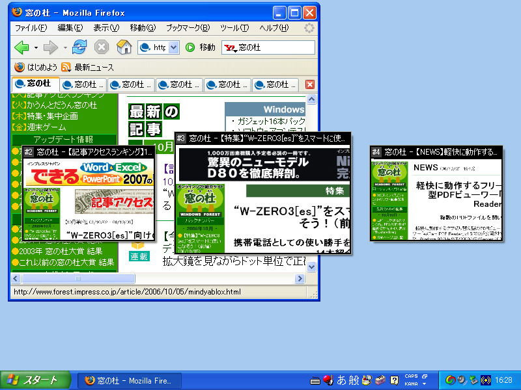Viewport: 521px width, 390px height.
Task: Open the 表示(V) menu
Action: (106, 28)
